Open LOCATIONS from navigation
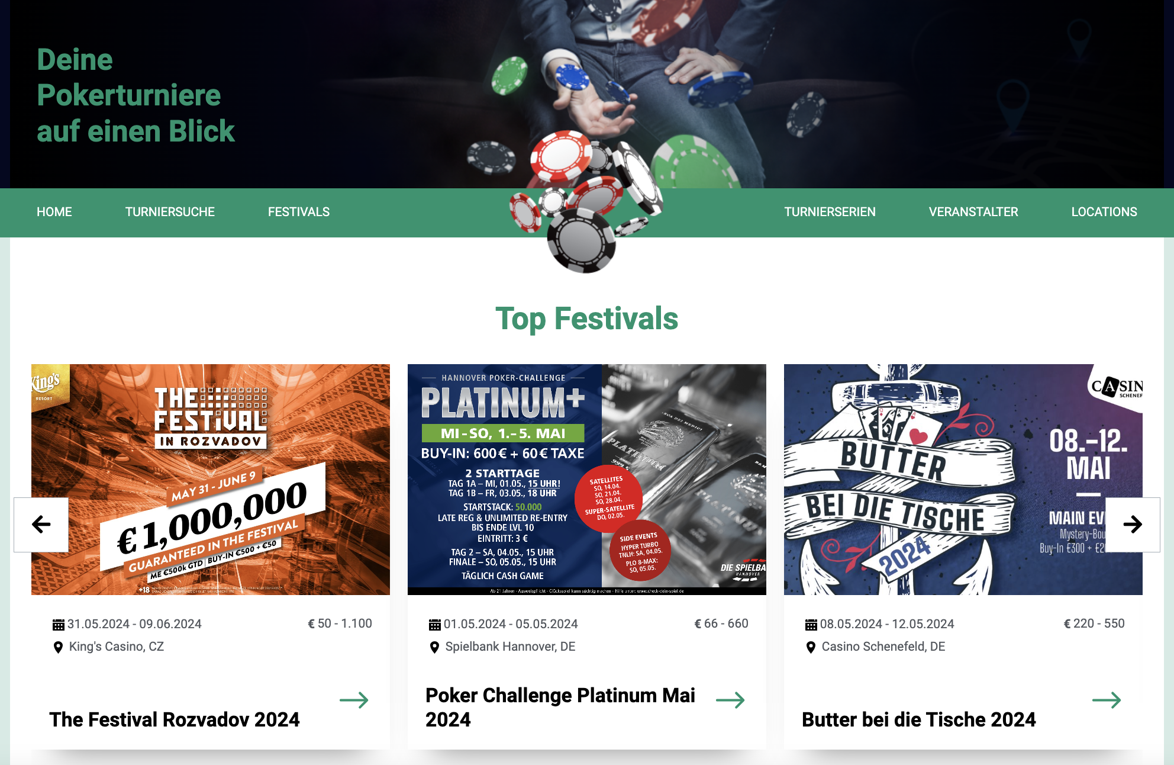1174x765 pixels. click(x=1104, y=212)
